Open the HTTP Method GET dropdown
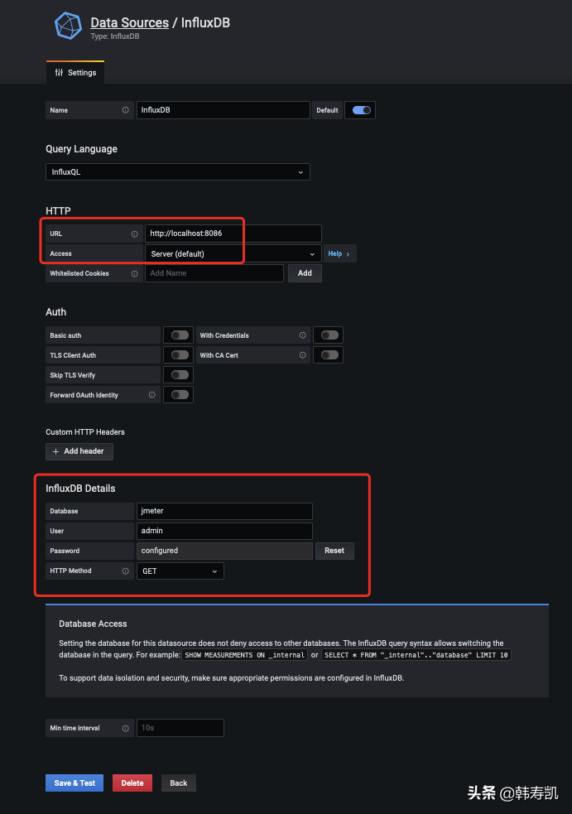The width and height of the screenshot is (572, 814). coord(180,571)
